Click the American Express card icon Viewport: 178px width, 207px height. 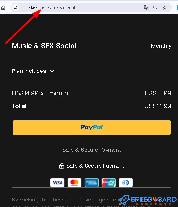(x=92, y=183)
